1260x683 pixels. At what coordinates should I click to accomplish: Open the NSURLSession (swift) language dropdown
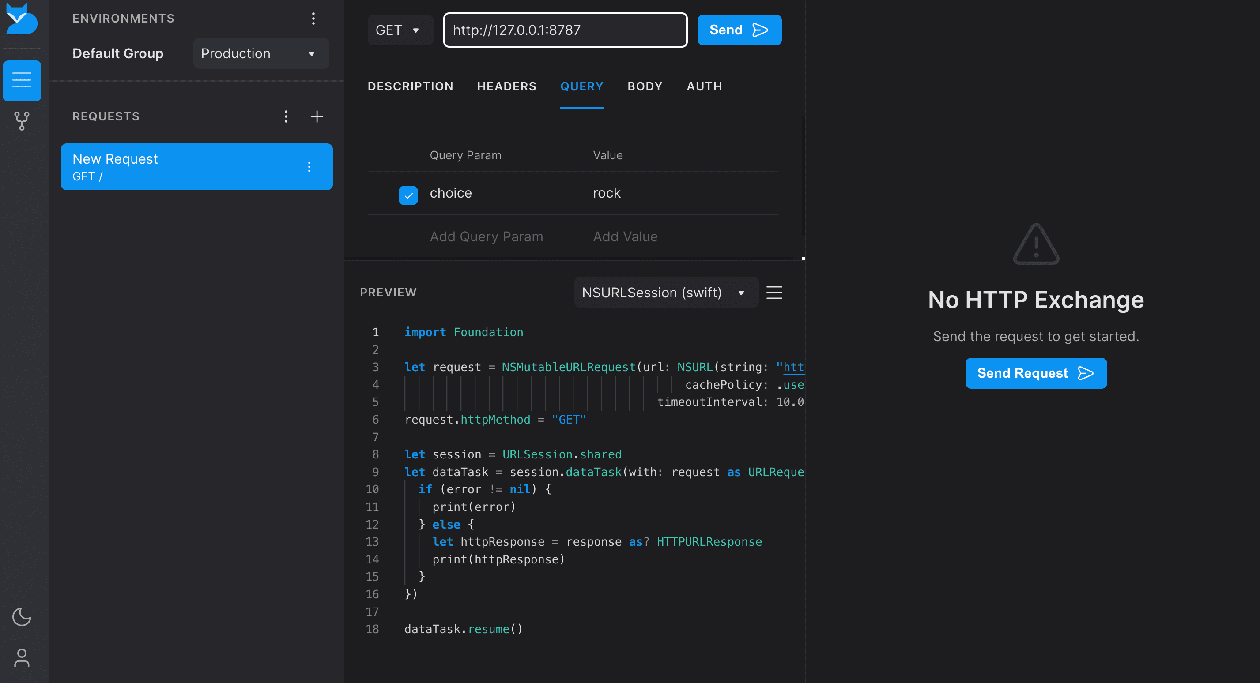[666, 293]
